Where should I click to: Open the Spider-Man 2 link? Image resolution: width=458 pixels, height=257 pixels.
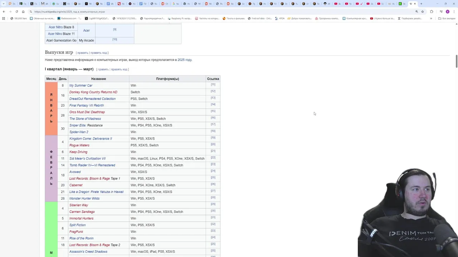(79, 132)
